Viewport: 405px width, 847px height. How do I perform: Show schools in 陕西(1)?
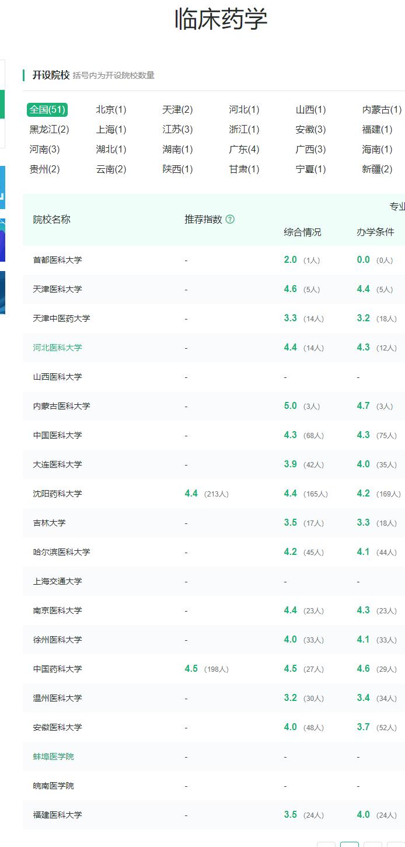(x=177, y=169)
